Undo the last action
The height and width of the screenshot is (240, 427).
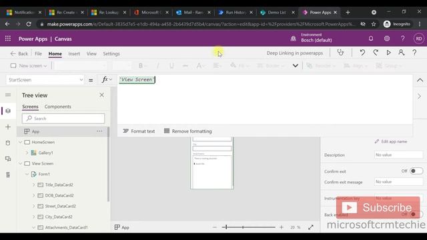click(362, 53)
